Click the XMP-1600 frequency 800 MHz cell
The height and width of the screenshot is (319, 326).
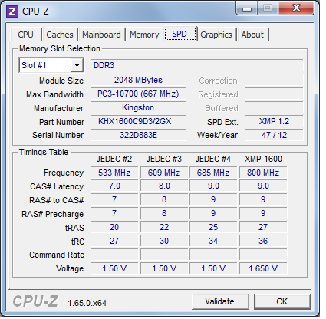pyautogui.click(x=263, y=173)
